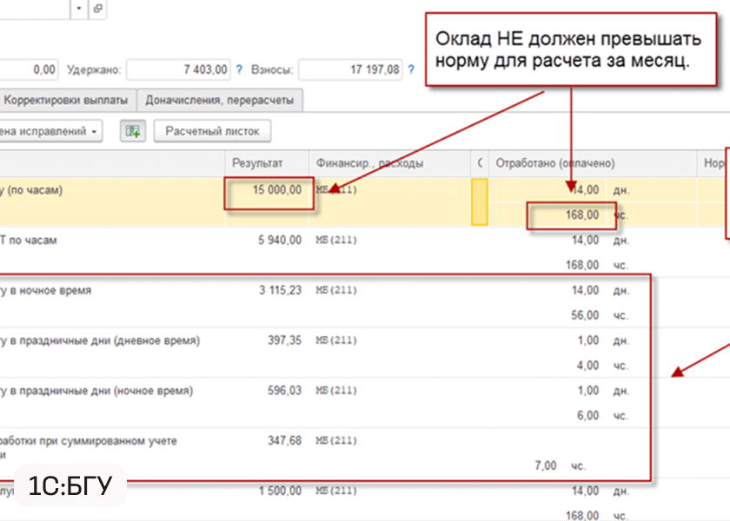The height and width of the screenshot is (521, 730).
Task: Click the green table add-row icon
Action: coord(132,131)
